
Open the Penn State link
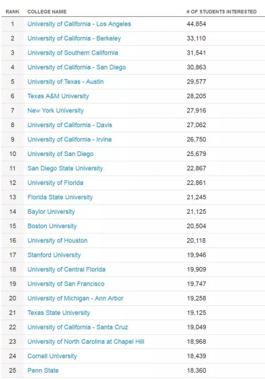pos(43,371)
